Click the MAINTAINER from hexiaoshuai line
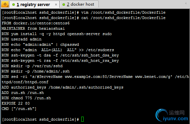Viewport: 190px width, 124px height. click(x=33, y=28)
